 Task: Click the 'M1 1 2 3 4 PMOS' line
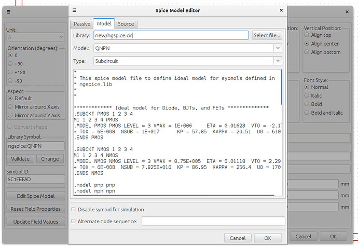click(96, 120)
